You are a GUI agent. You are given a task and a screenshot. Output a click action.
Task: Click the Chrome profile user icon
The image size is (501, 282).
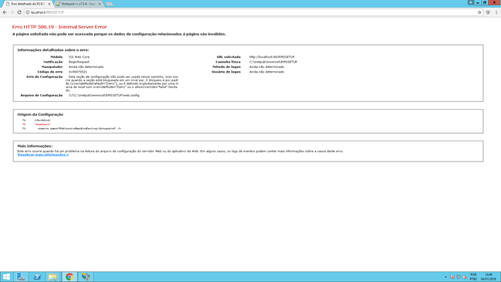pyautogui.click(x=471, y=2)
